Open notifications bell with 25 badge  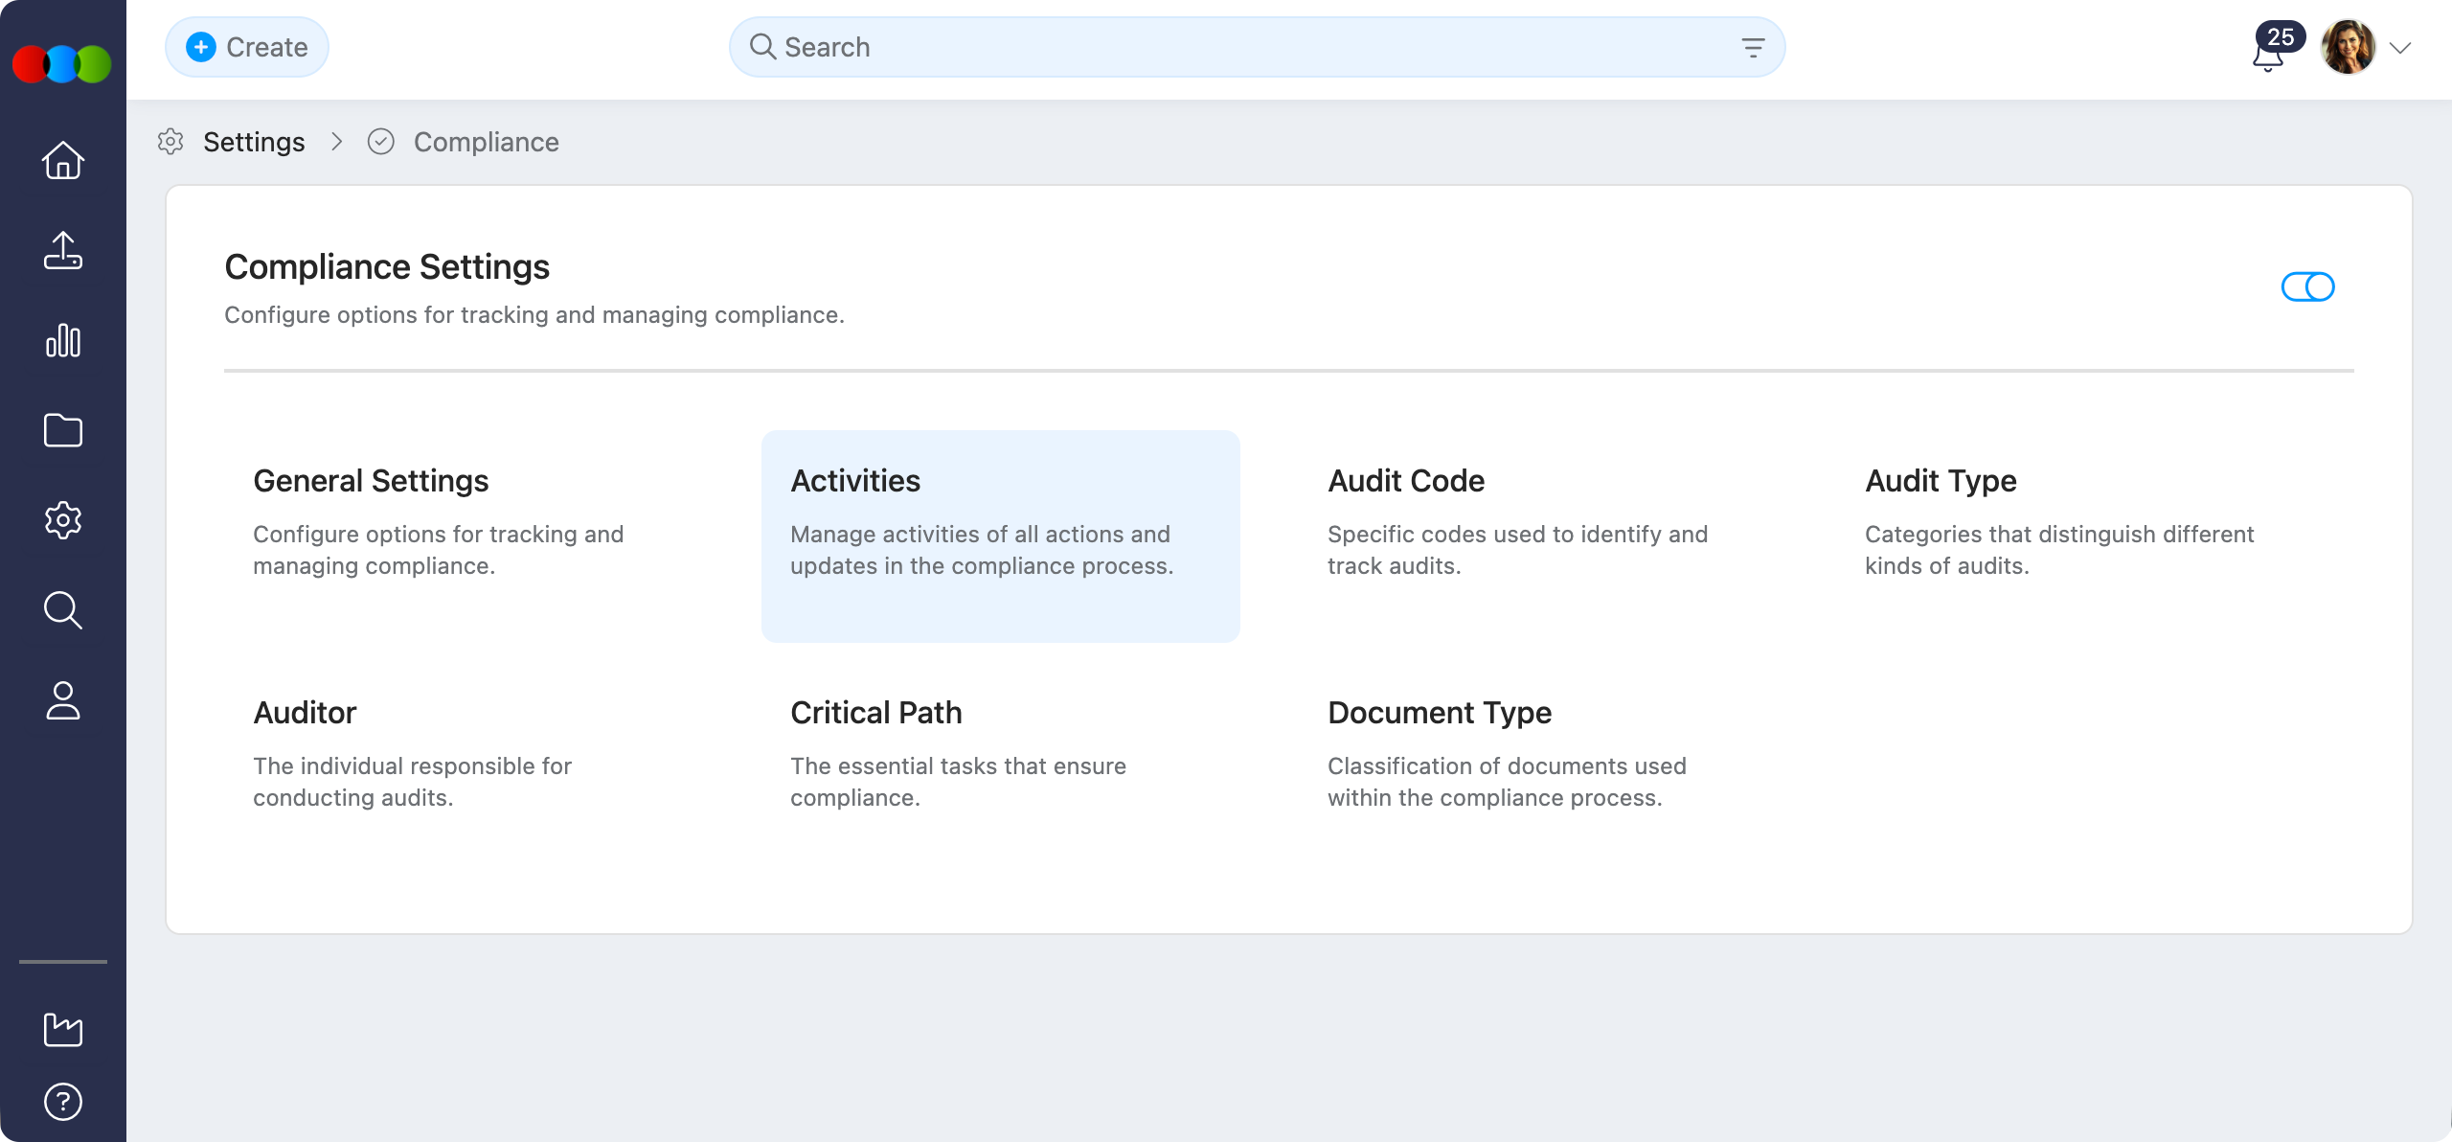pyautogui.click(x=2270, y=54)
